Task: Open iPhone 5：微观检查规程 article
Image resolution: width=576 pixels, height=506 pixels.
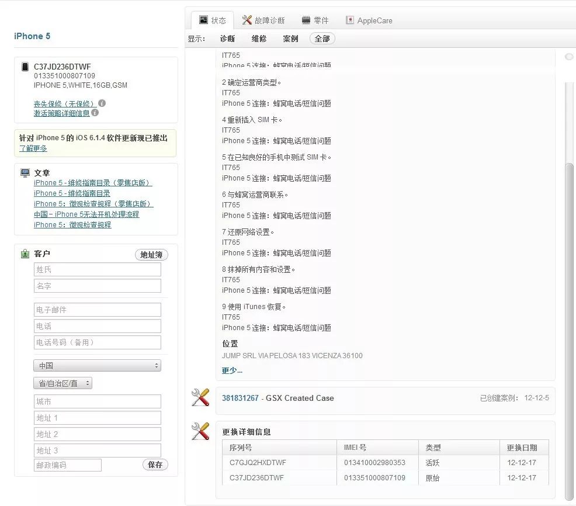Action: [x=72, y=224]
